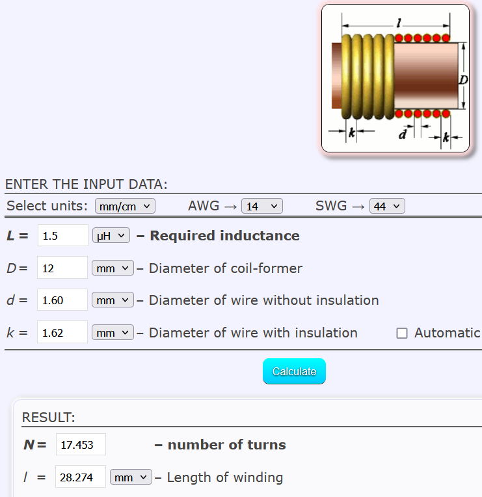The image size is (482, 497).
Task: Open the AWG wire gauge dropdown
Action: (x=261, y=206)
